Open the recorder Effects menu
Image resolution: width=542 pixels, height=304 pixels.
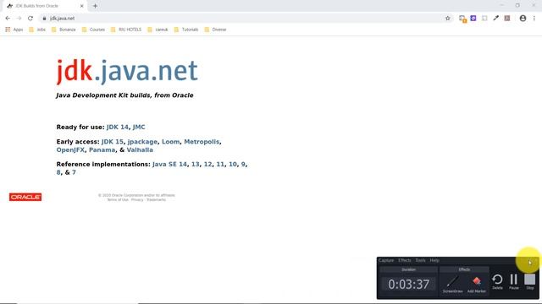coord(405,260)
